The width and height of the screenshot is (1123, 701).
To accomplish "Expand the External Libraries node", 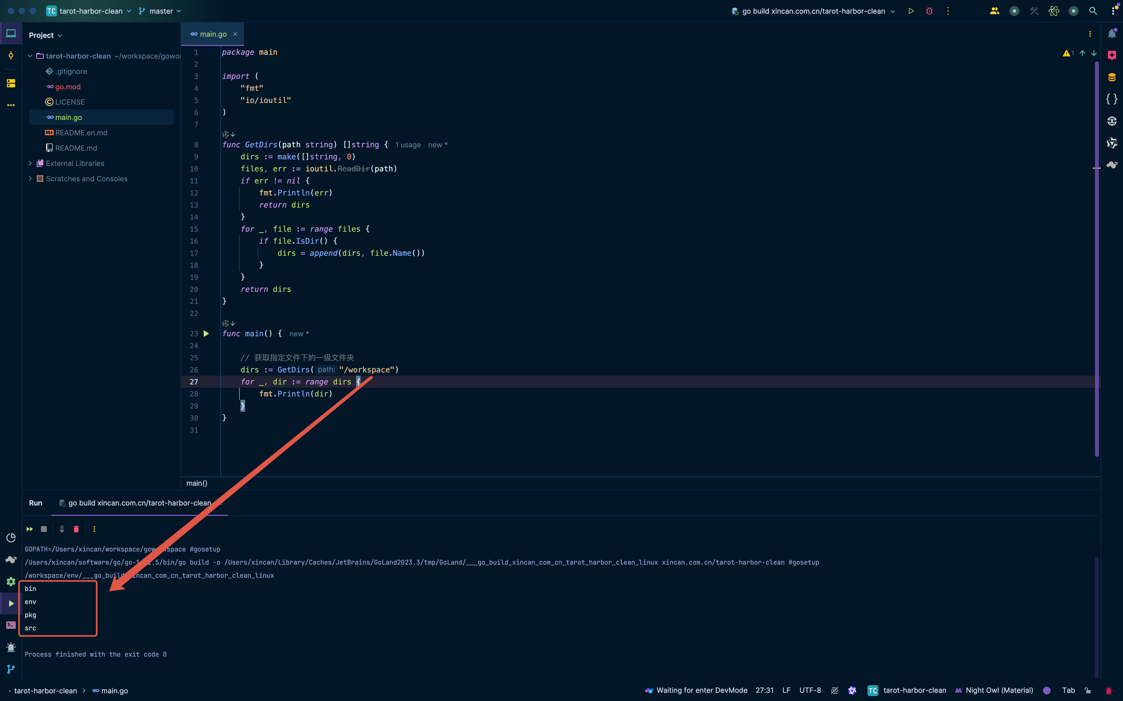I will click(30, 163).
